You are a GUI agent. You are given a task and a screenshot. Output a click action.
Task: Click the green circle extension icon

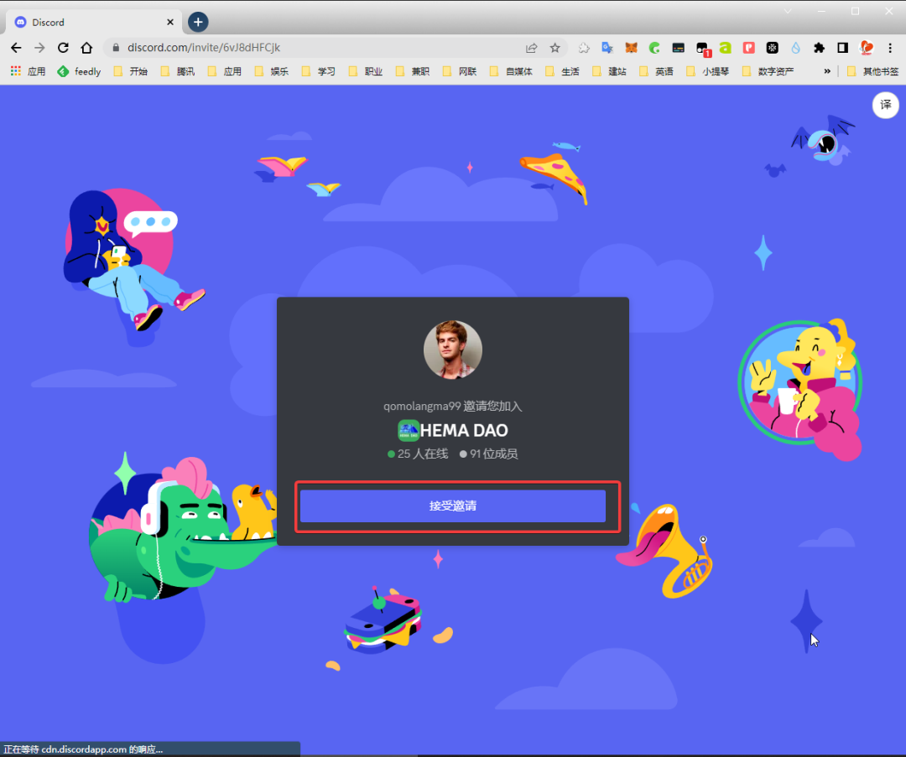click(654, 48)
